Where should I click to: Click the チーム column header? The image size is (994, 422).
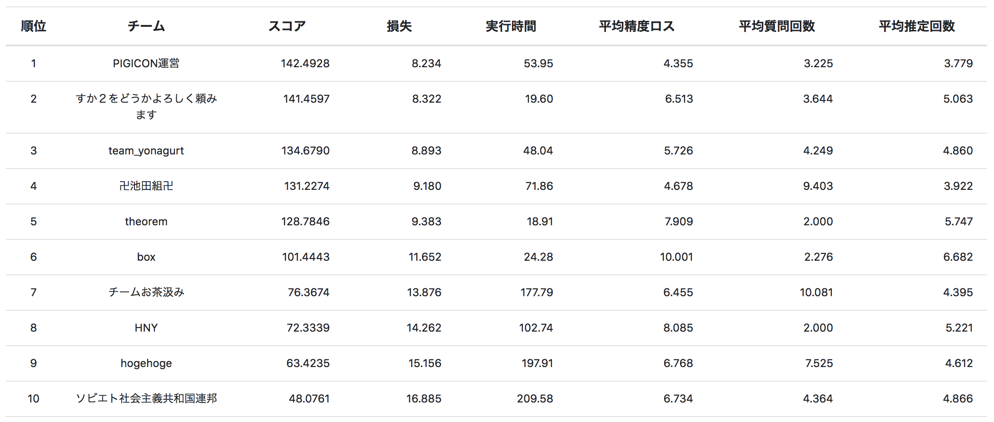[x=146, y=26]
